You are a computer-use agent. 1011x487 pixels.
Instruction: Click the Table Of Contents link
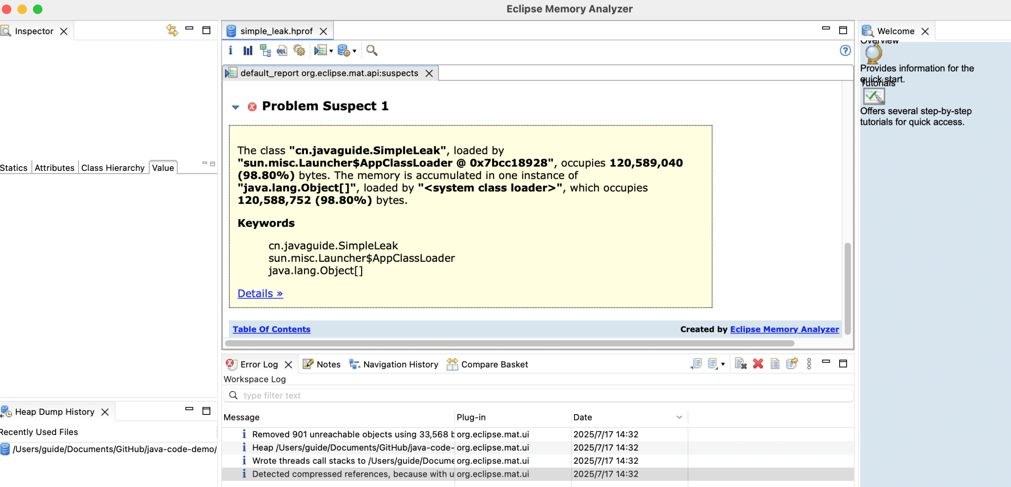[271, 329]
